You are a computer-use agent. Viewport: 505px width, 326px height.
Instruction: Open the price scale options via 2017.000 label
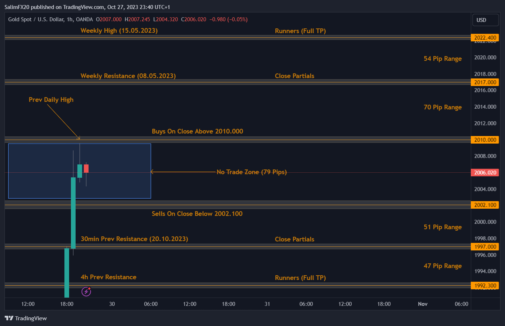485,82
